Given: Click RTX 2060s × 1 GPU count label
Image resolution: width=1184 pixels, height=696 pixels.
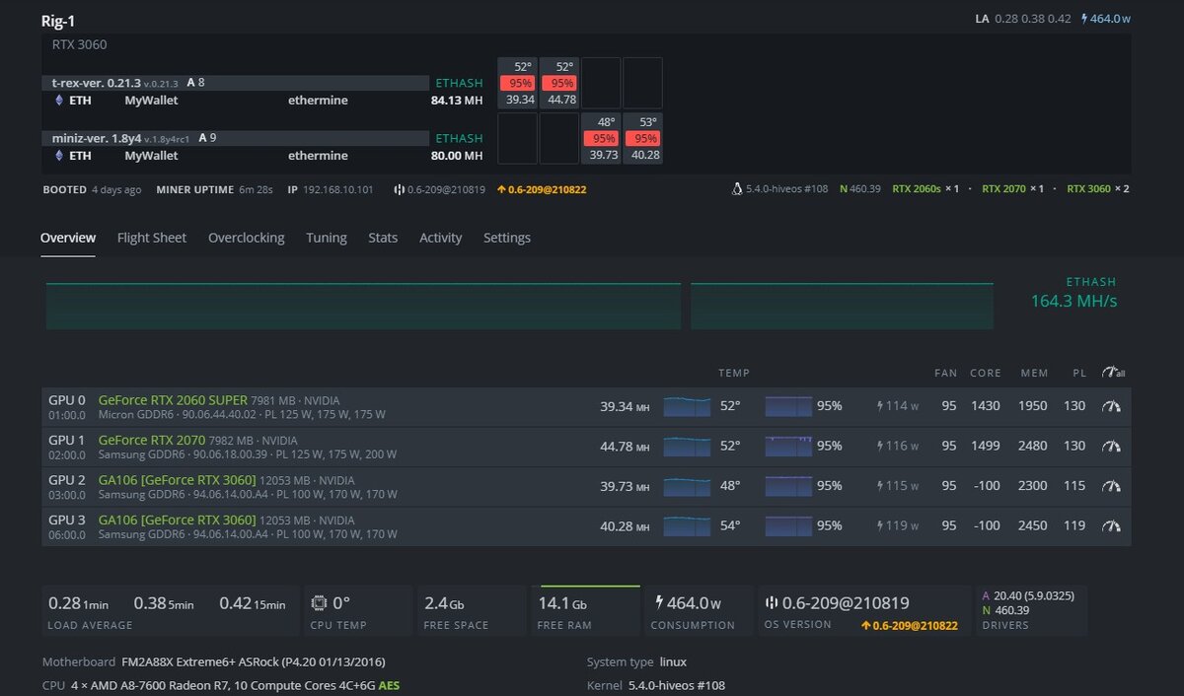Looking at the screenshot, I should point(925,189).
